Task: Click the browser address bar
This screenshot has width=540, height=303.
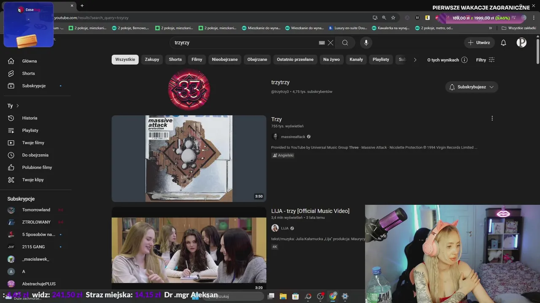Action: pyautogui.click(x=211, y=18)
